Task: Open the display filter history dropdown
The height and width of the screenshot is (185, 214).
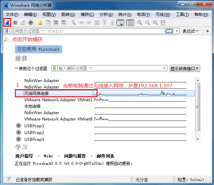Action: (x=177, y=31)
